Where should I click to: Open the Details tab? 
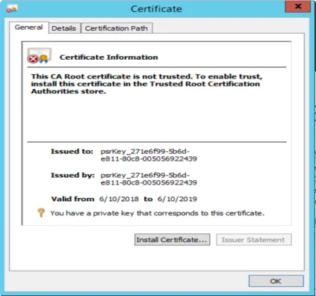(x=63, y=28)
